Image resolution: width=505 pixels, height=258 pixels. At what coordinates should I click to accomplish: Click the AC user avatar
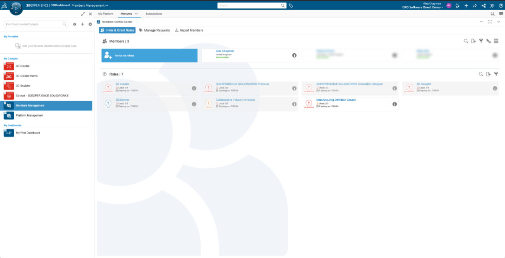[x=449, y=6]
